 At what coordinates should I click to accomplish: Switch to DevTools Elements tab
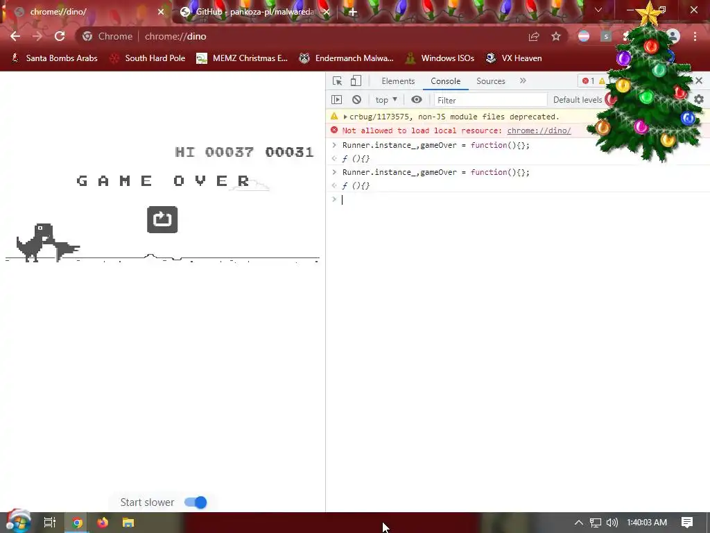[x=398, y=81]
